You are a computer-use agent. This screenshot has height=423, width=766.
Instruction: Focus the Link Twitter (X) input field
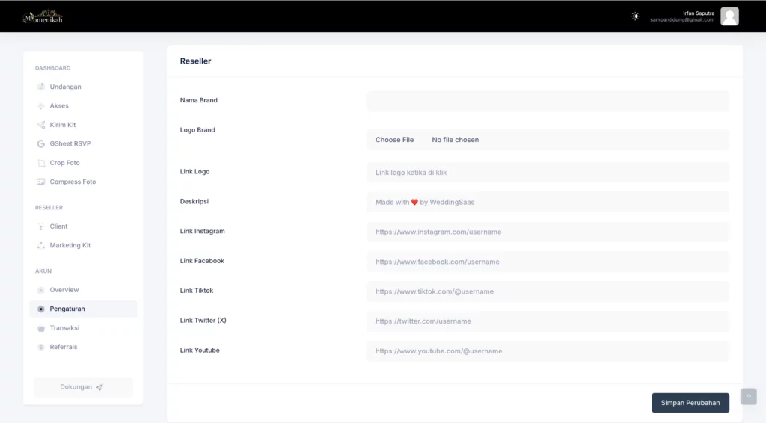tap(548, 321)
